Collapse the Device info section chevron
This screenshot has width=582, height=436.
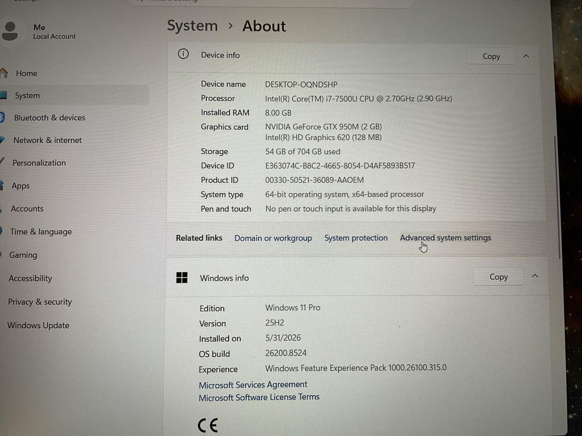[x=526, y=56]
